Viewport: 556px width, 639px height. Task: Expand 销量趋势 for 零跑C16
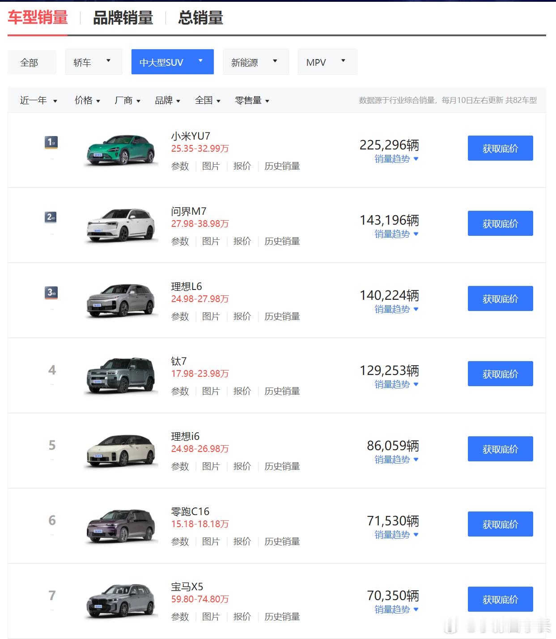396,535
